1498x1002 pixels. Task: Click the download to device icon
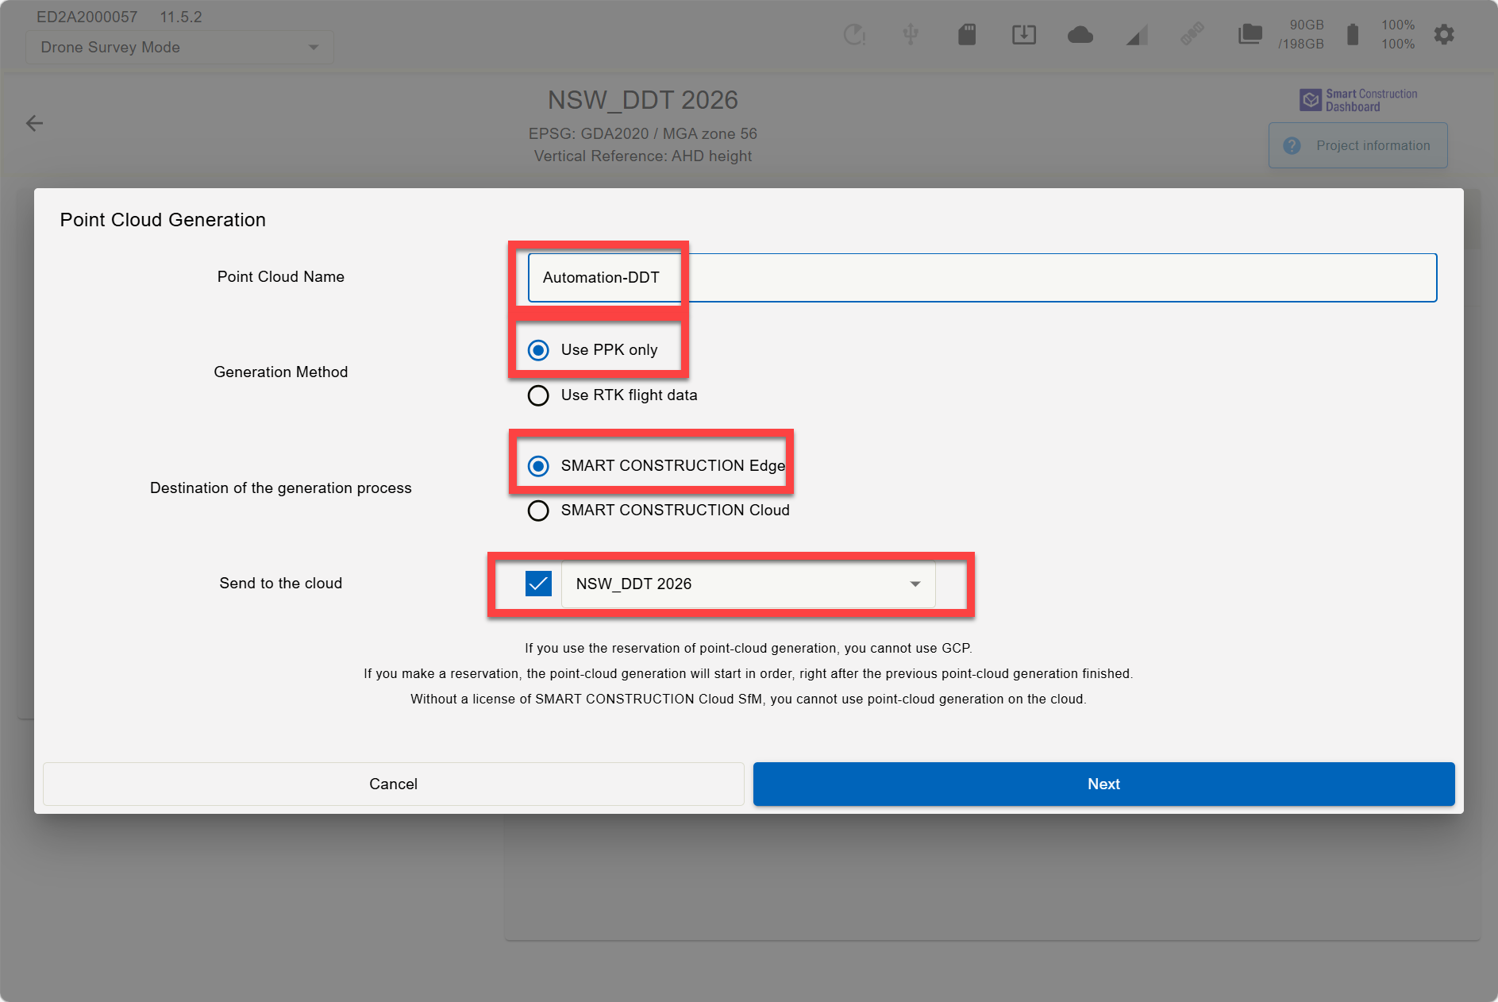(1024, 34)
